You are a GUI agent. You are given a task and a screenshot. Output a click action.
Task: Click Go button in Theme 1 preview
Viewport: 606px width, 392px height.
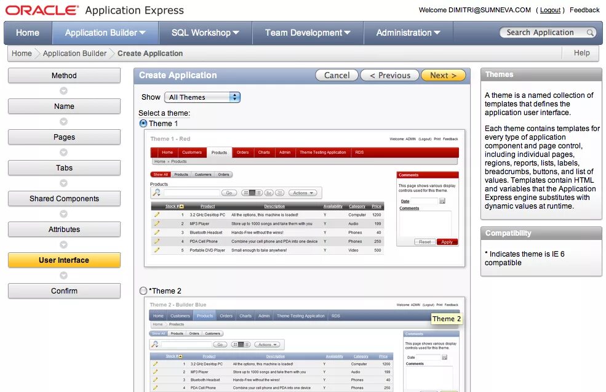click(229, 193)
